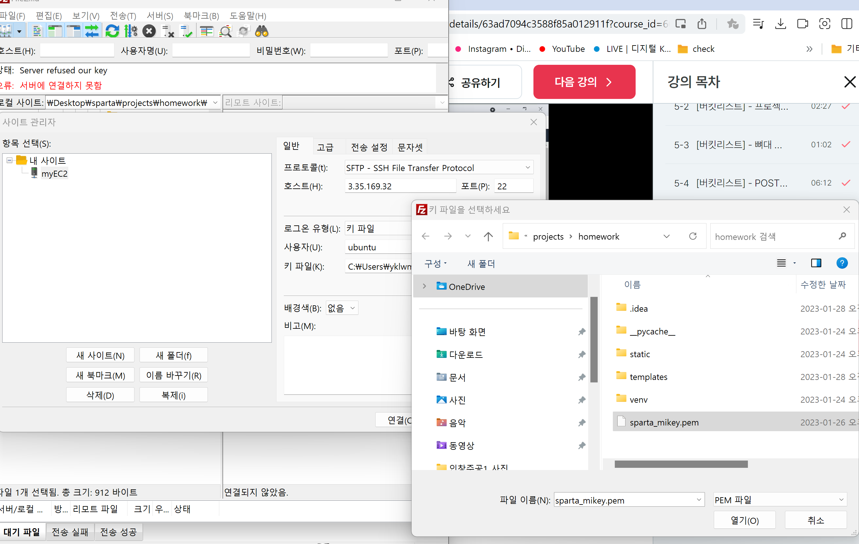Toggle transfer queue display icon
Viewport: 859px width, 544px height.
pos(92,31)
